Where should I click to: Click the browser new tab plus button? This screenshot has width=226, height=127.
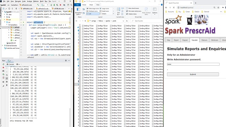click(196, 3)
